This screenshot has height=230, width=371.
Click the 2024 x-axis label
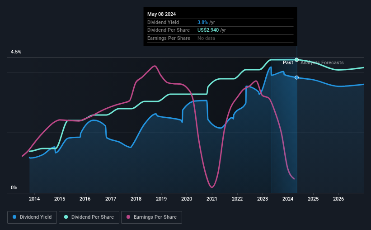click(288, 199)
